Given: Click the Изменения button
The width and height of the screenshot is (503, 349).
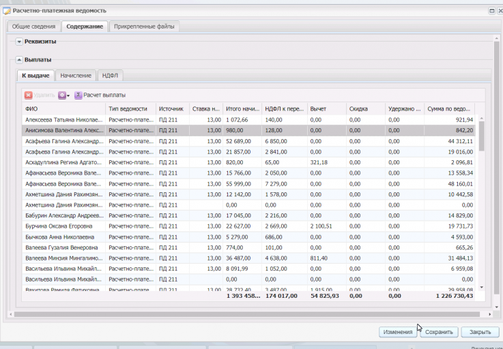Looking at the screenshot, I should click(x=397, y=332).
